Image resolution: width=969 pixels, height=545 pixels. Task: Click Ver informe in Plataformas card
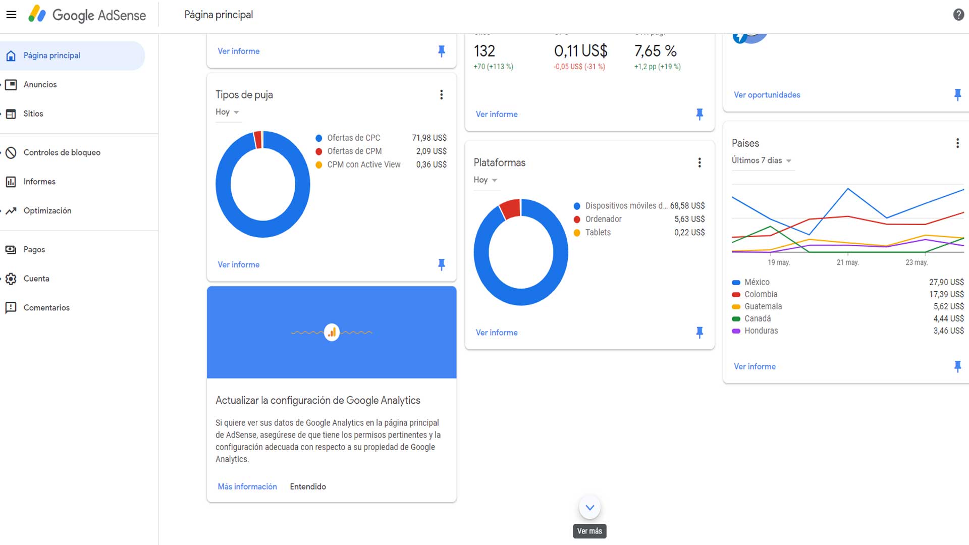pos(497,333)
